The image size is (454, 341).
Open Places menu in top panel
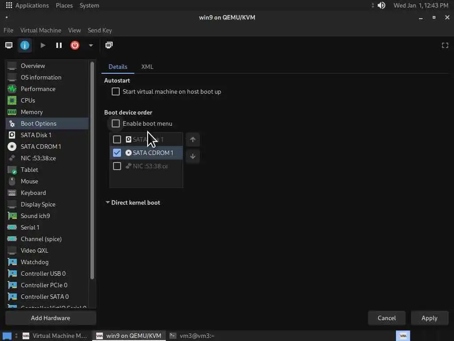pyautogui.click(x=64, y=5)
